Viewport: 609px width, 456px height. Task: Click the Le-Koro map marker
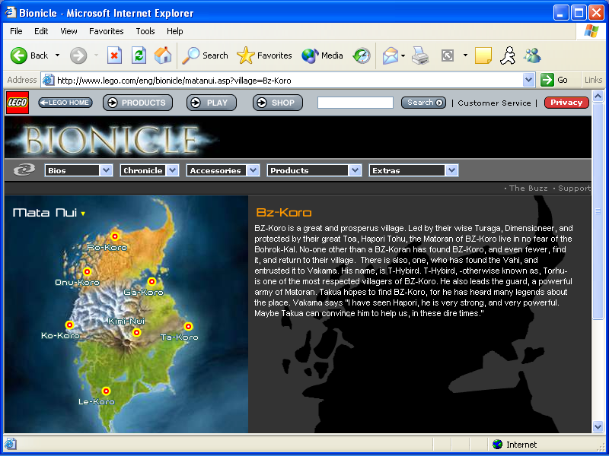106,391
